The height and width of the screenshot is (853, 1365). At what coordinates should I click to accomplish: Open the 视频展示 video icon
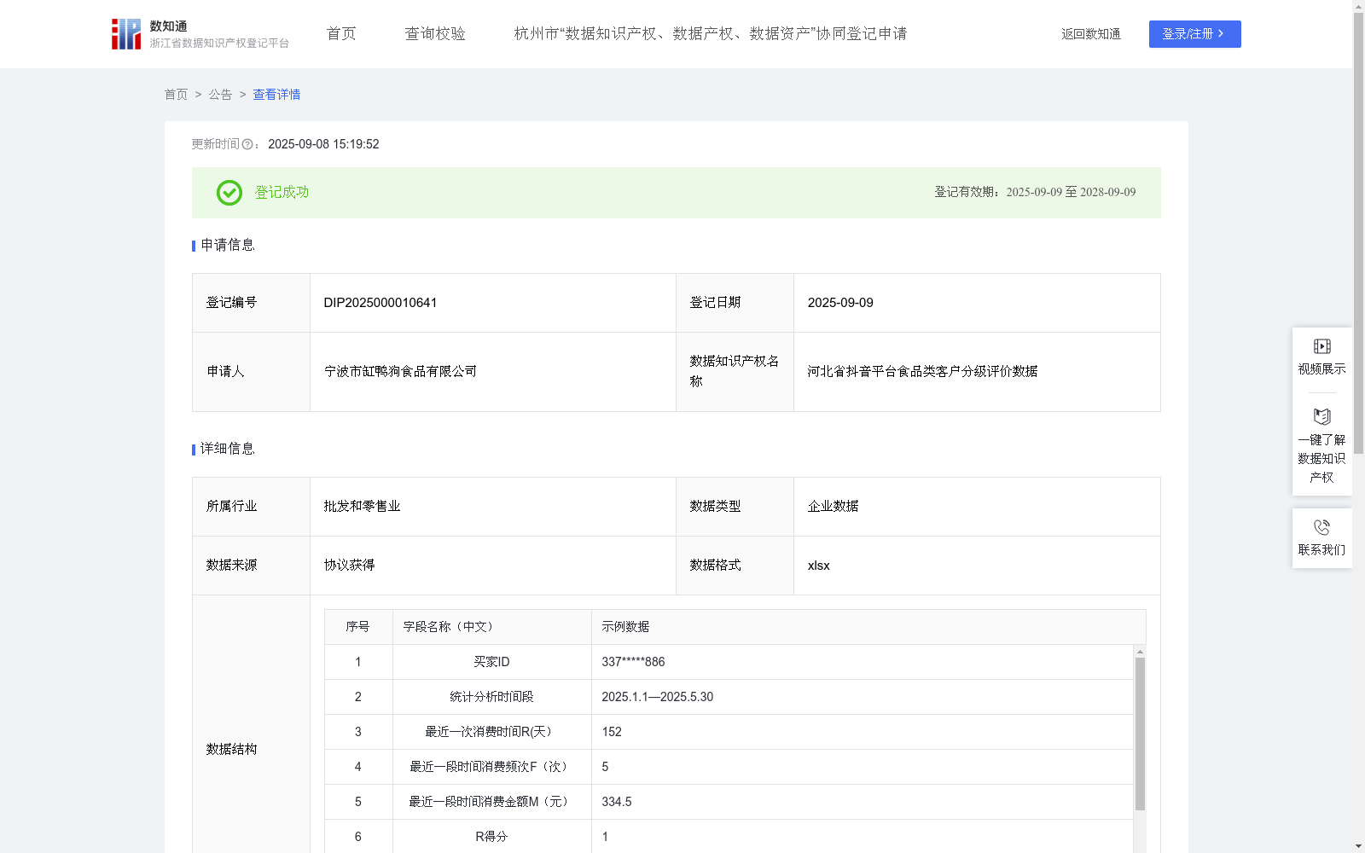[x=1321, y=346]
